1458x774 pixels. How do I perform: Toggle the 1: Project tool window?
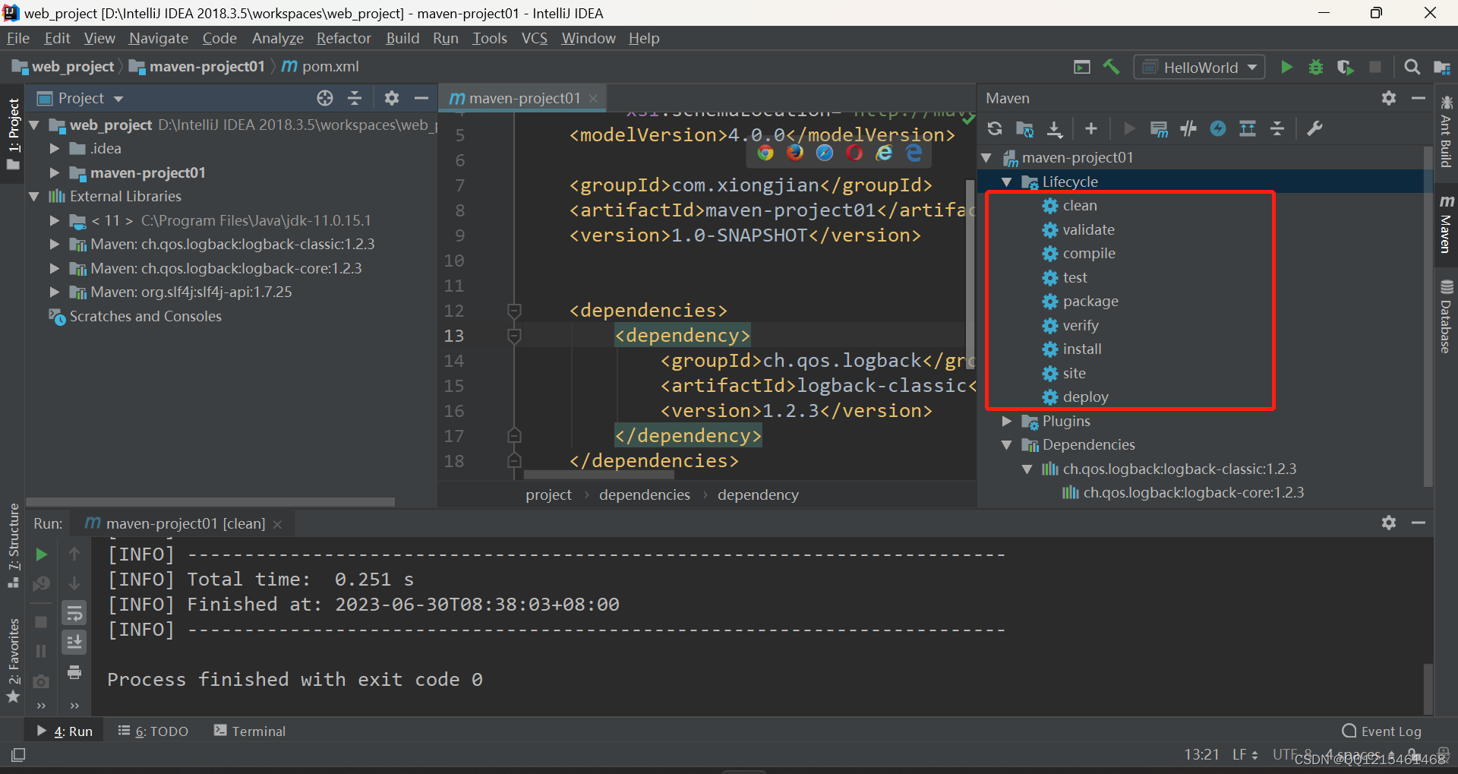(13, 134)
